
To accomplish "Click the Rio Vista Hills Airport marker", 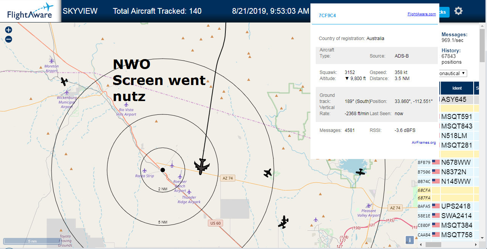I will 126,104.
